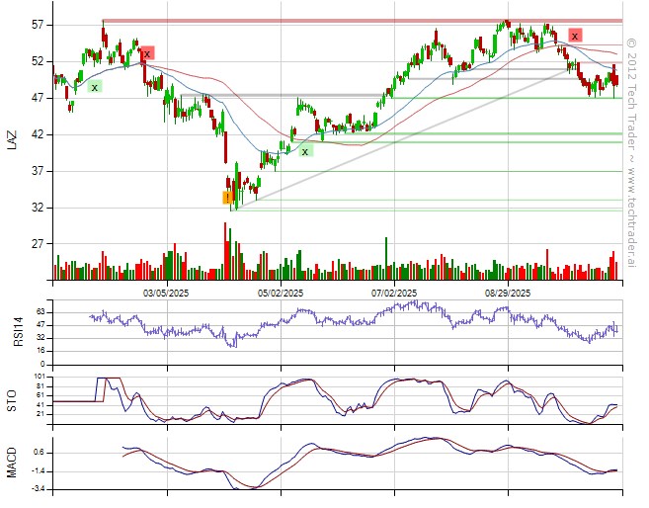Click the 03/05/2025 date label

click(x=165, y=294)
